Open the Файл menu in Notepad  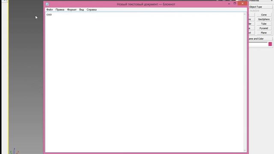50,9
